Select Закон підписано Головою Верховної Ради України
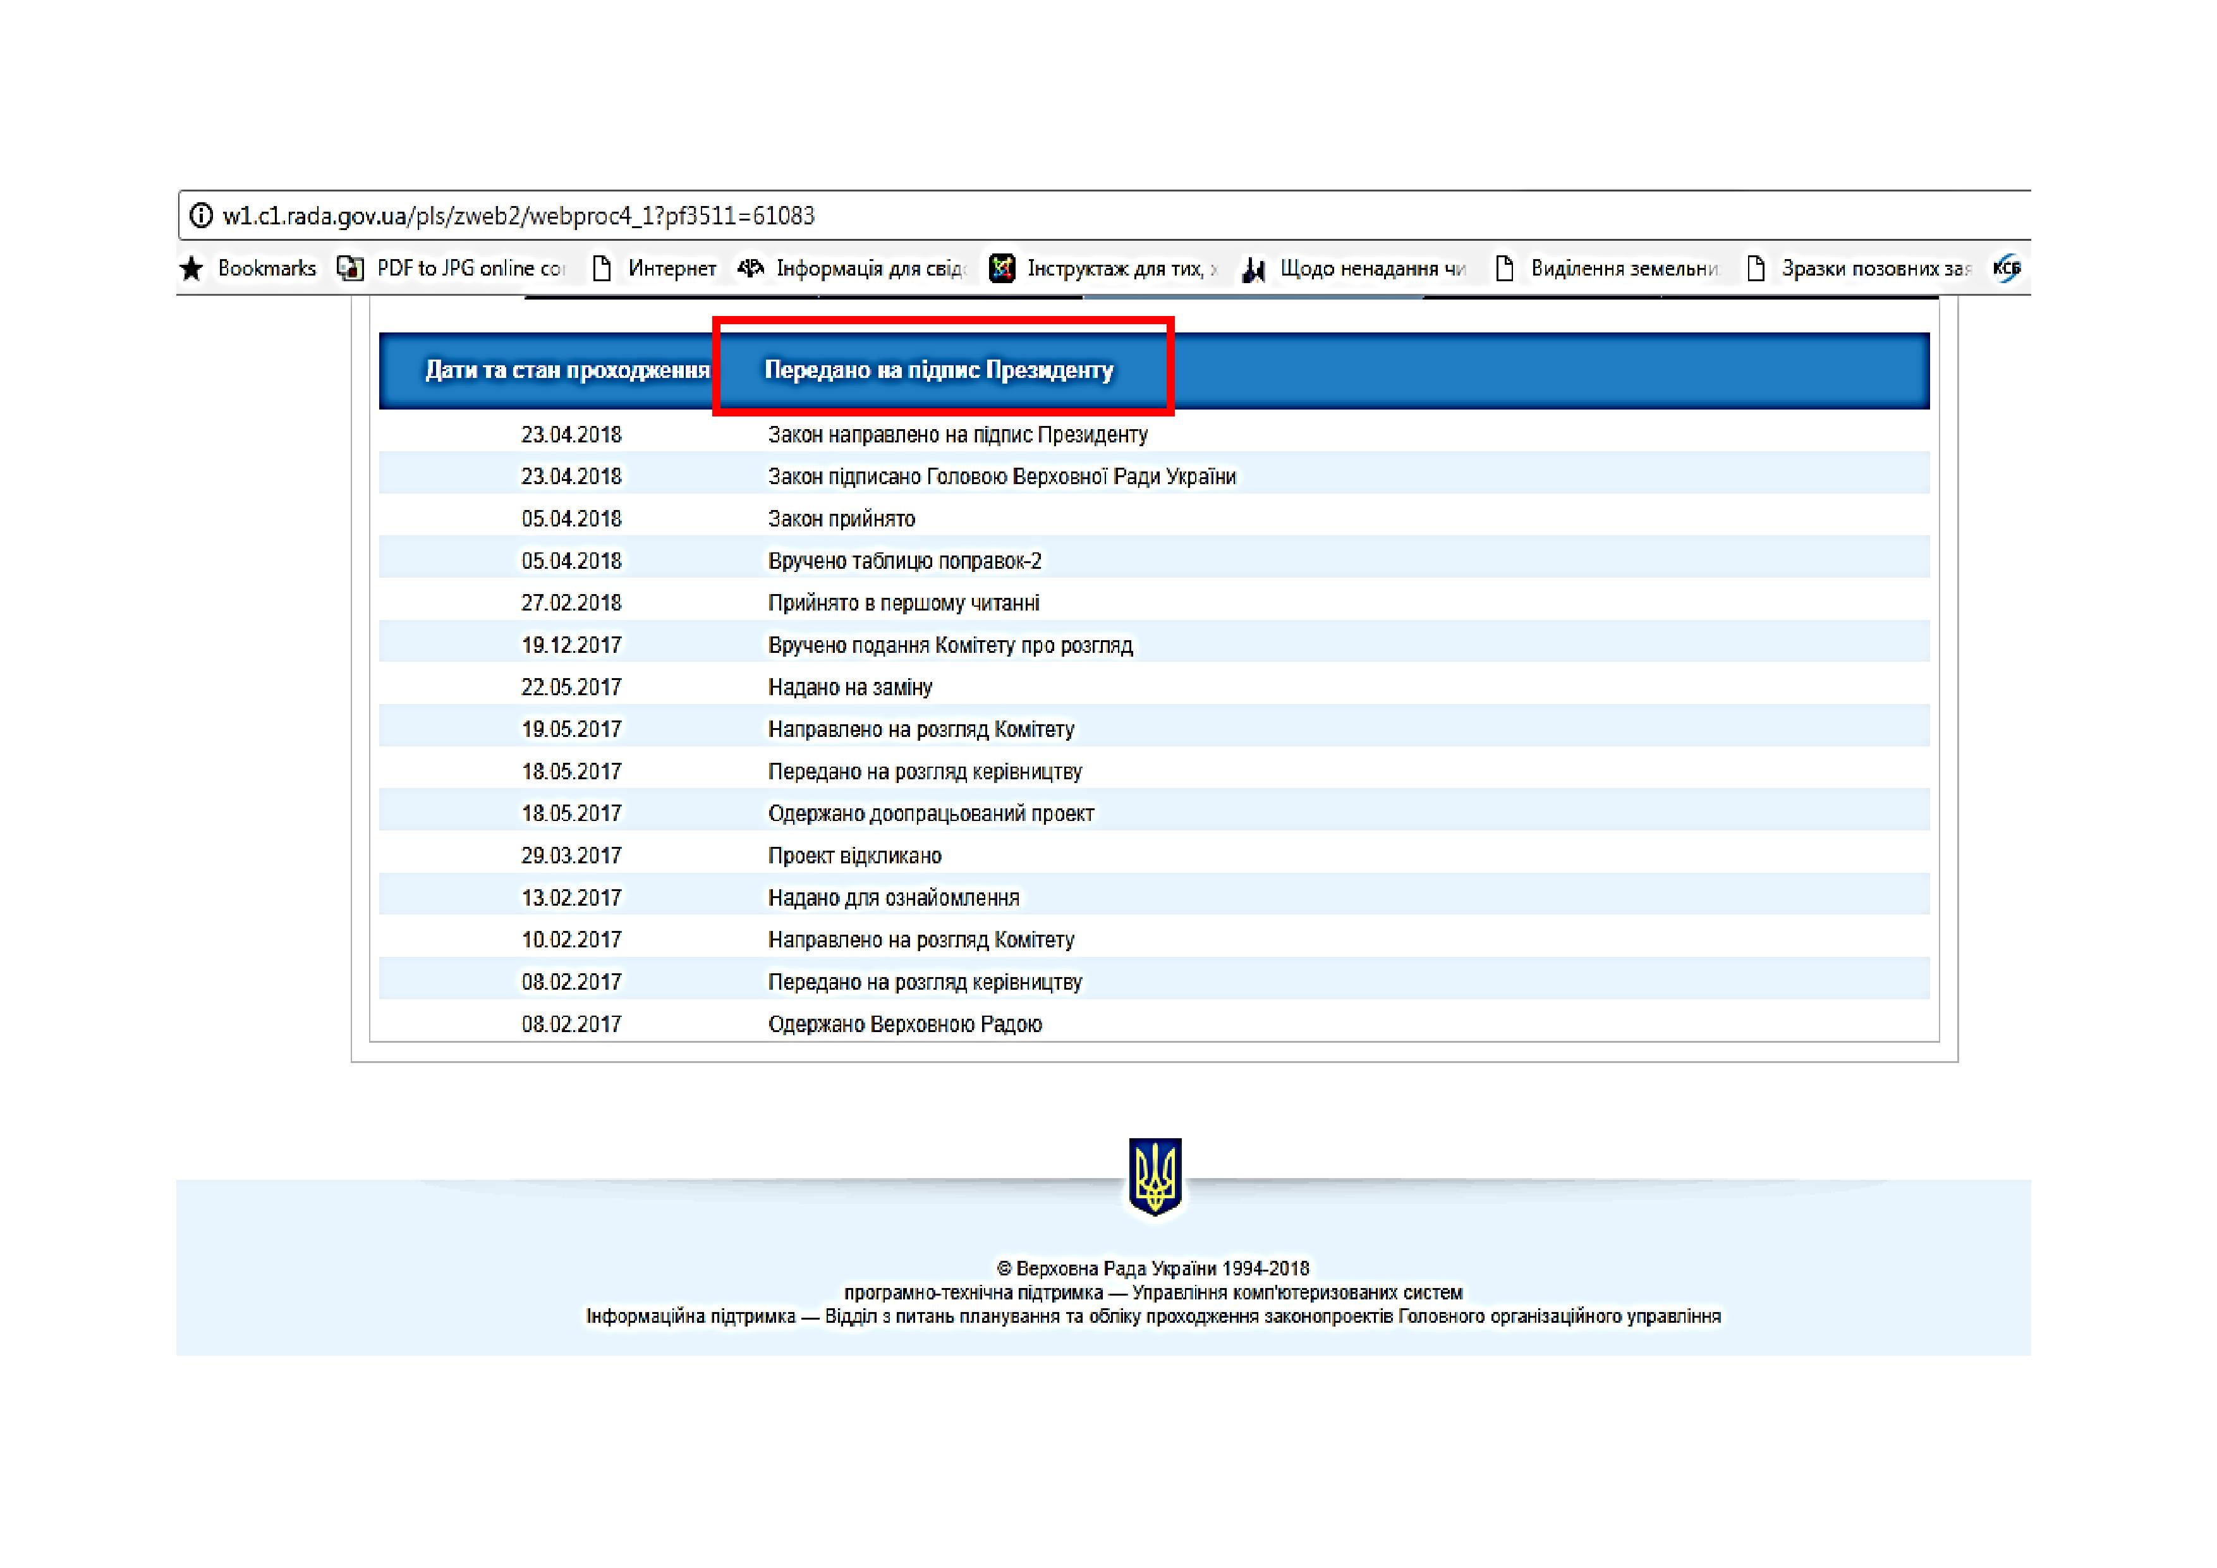2217x1568 pixels. pyautogui.click(x=1002, y=476)
